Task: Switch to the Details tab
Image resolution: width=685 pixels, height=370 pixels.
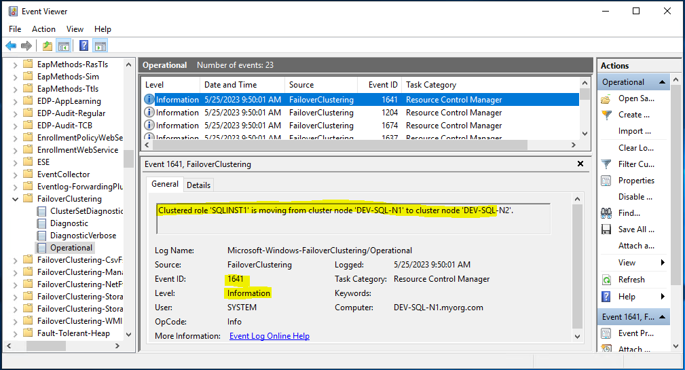Action: tap(198, 185)
